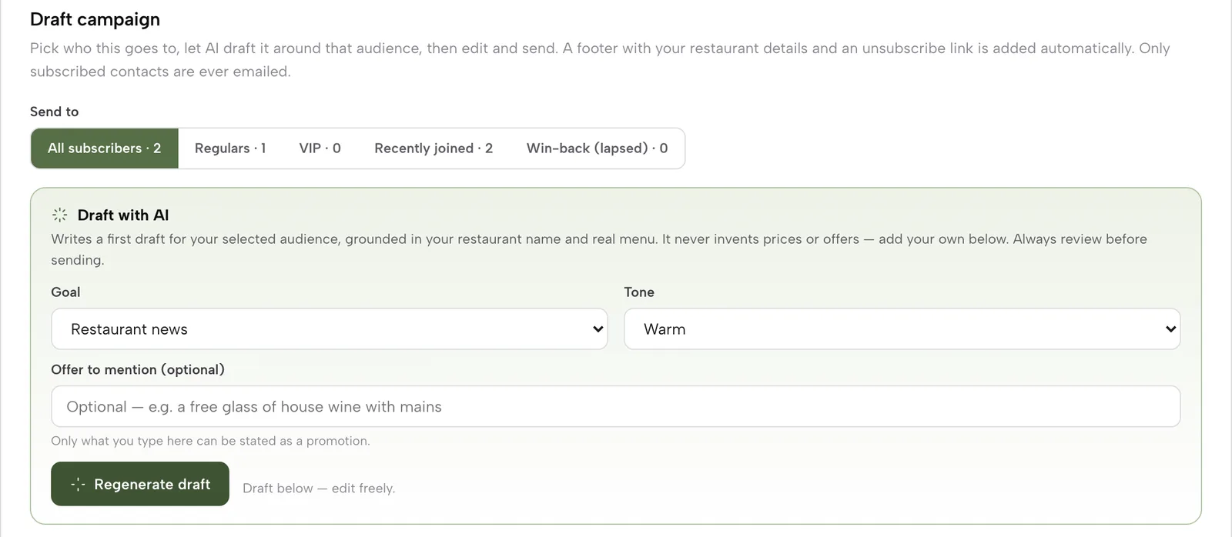Pick the Recently joined segment
1232x537 pixels.
(434, 148)
